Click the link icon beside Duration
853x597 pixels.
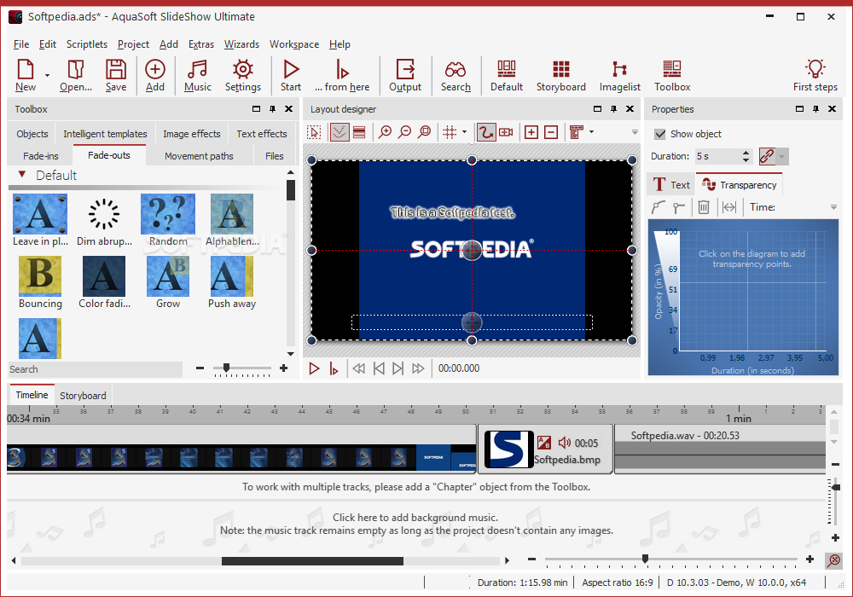coord(767,157)
